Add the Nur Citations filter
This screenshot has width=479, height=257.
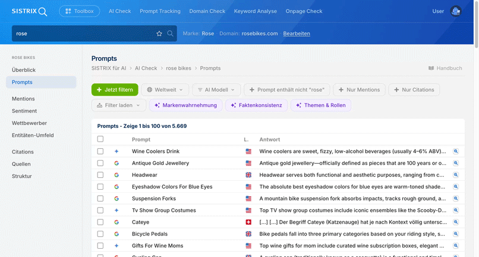414,90
